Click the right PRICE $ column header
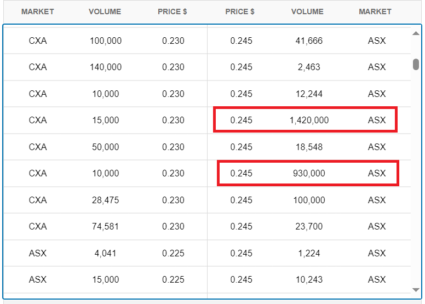425x304 pixels. point(240,12)
